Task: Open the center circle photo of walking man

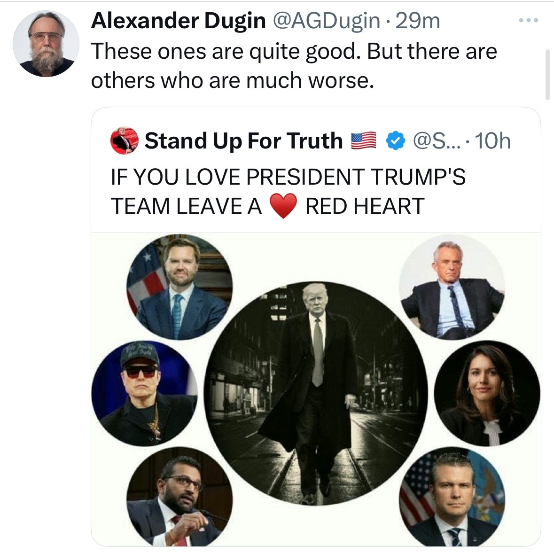Action: (x=316, y=393)
